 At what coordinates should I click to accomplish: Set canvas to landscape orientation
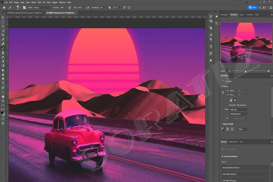point(235,100)
